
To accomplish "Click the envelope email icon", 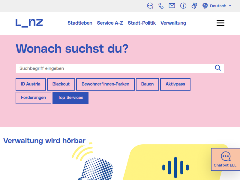I will pos(172,6).
